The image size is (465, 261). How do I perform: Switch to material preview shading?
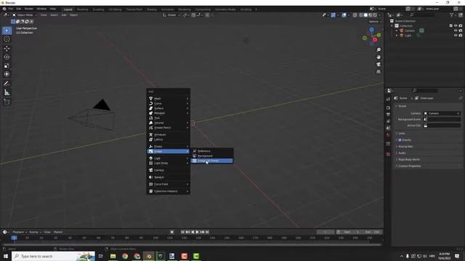[x=371, y=15]
